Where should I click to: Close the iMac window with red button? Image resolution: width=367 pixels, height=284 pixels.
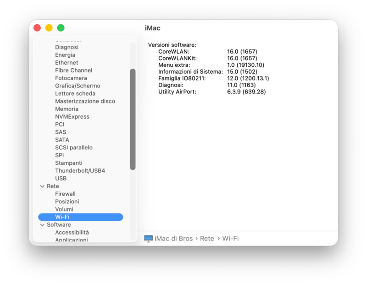(37, 28)
